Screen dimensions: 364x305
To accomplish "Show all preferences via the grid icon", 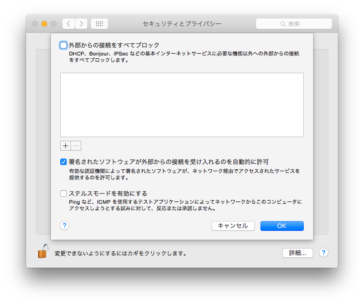I will click(x=99, y=24).
